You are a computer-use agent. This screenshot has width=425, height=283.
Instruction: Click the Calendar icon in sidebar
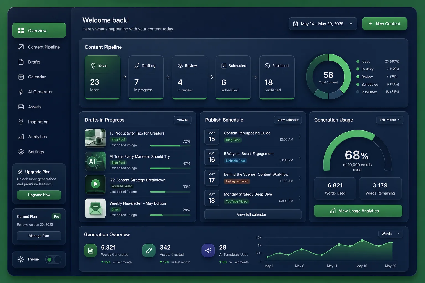(21, 77)
